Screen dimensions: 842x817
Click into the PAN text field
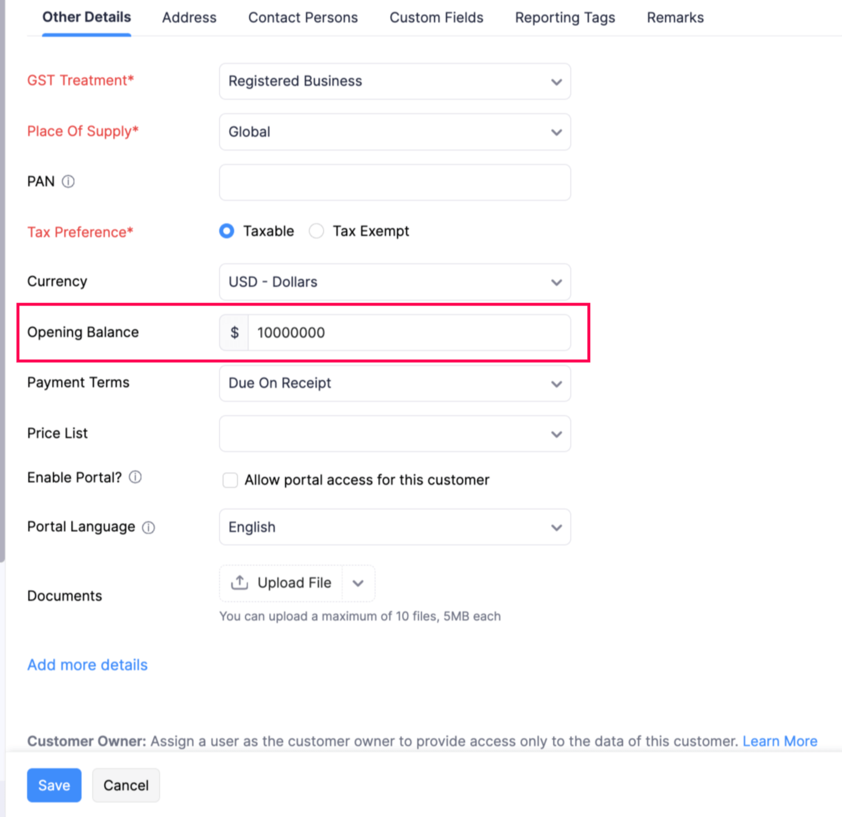(x=394, y=182)
